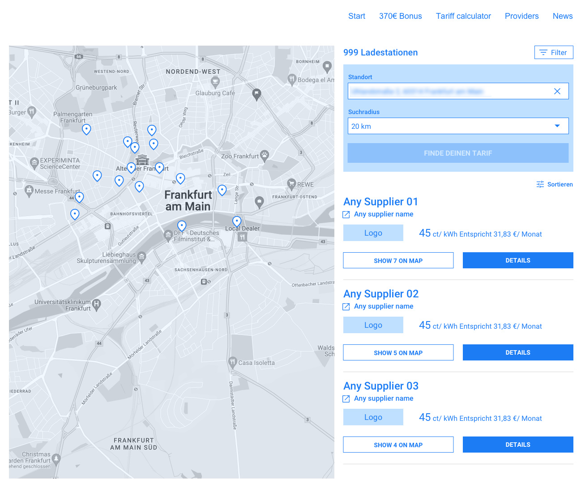This screenshot has width=581, height=483.
Task: Open DETAILS for Any Supplier 02
Action: coord(518,352)
